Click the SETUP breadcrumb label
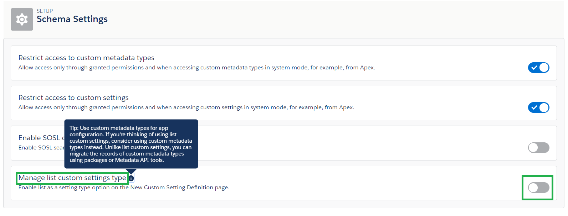This screenshot has height=216, width=568. click(45, 11)
